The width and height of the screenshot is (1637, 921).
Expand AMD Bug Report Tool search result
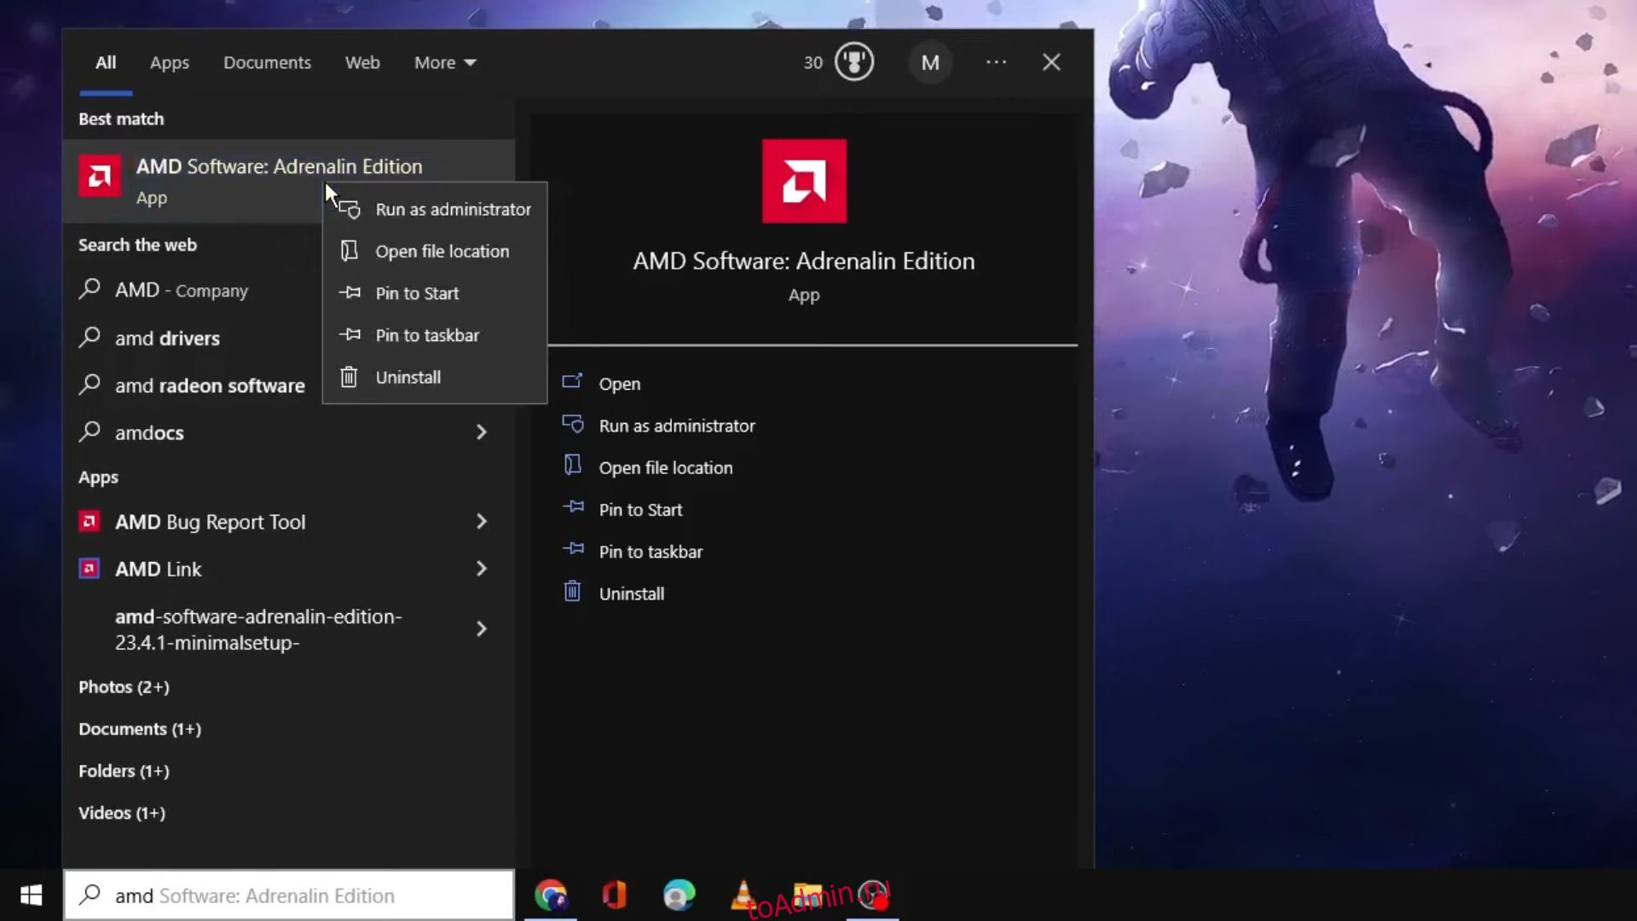pyautogui.click(x=480, y=521)
